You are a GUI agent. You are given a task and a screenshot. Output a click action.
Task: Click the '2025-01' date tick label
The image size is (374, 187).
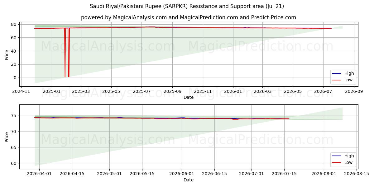(51, 91)
